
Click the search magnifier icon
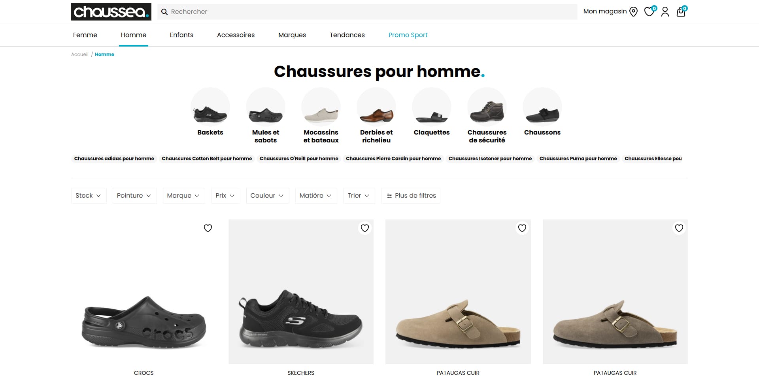tap(164, 12)
